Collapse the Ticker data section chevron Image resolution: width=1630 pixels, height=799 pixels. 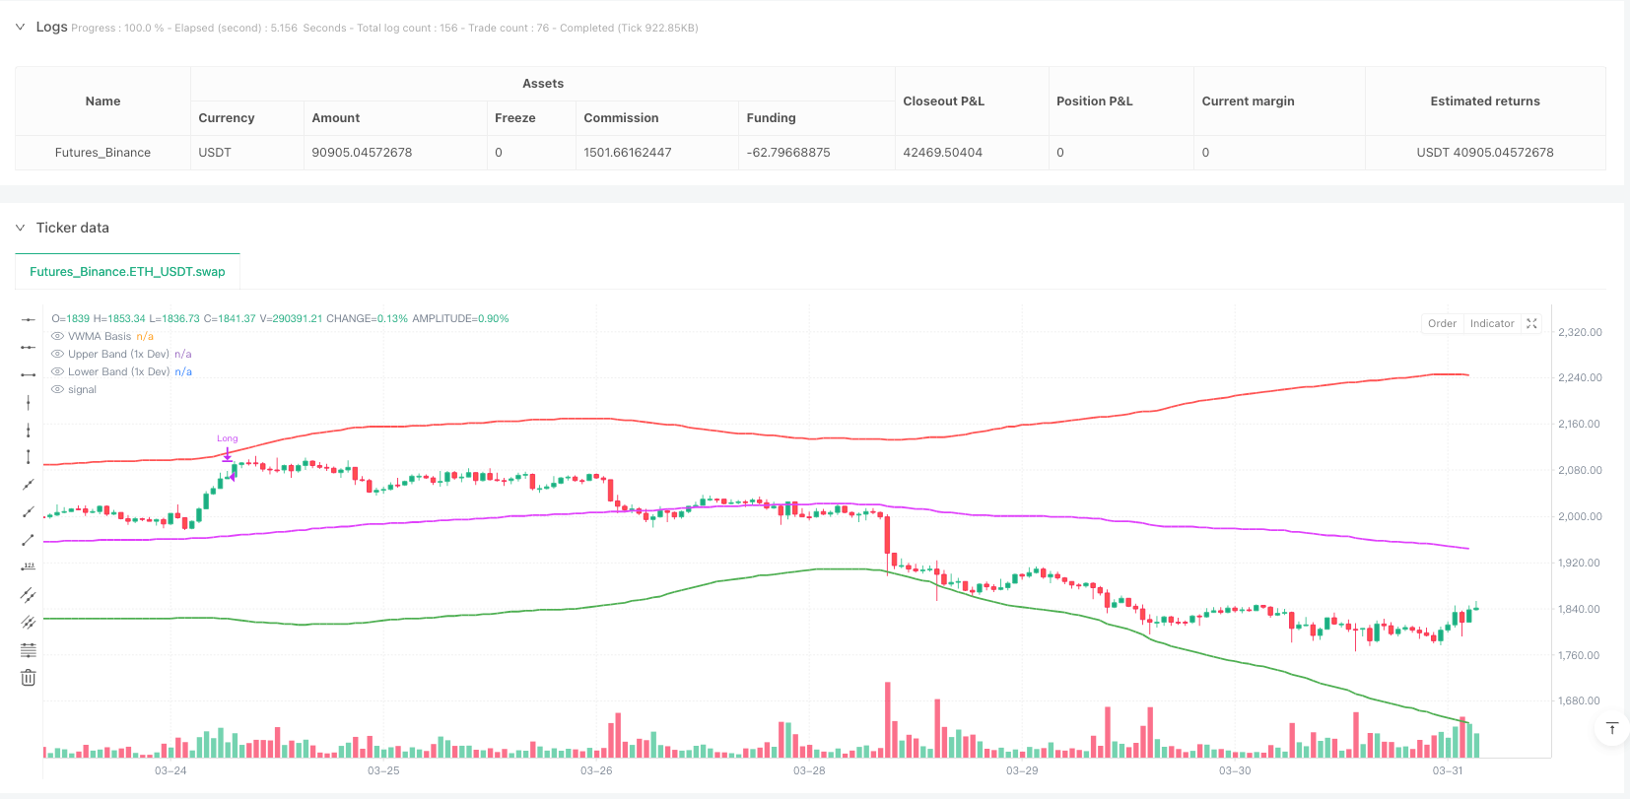(20, 228)
